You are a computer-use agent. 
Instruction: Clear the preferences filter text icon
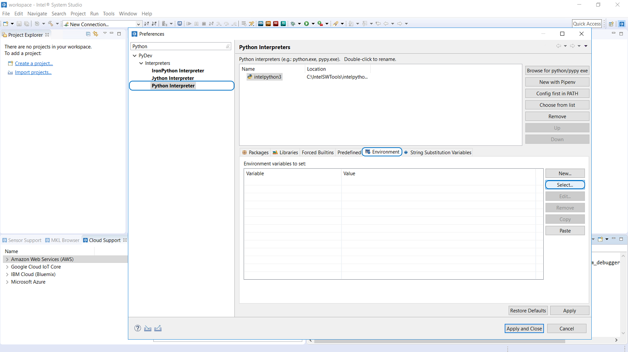point(228,46)
